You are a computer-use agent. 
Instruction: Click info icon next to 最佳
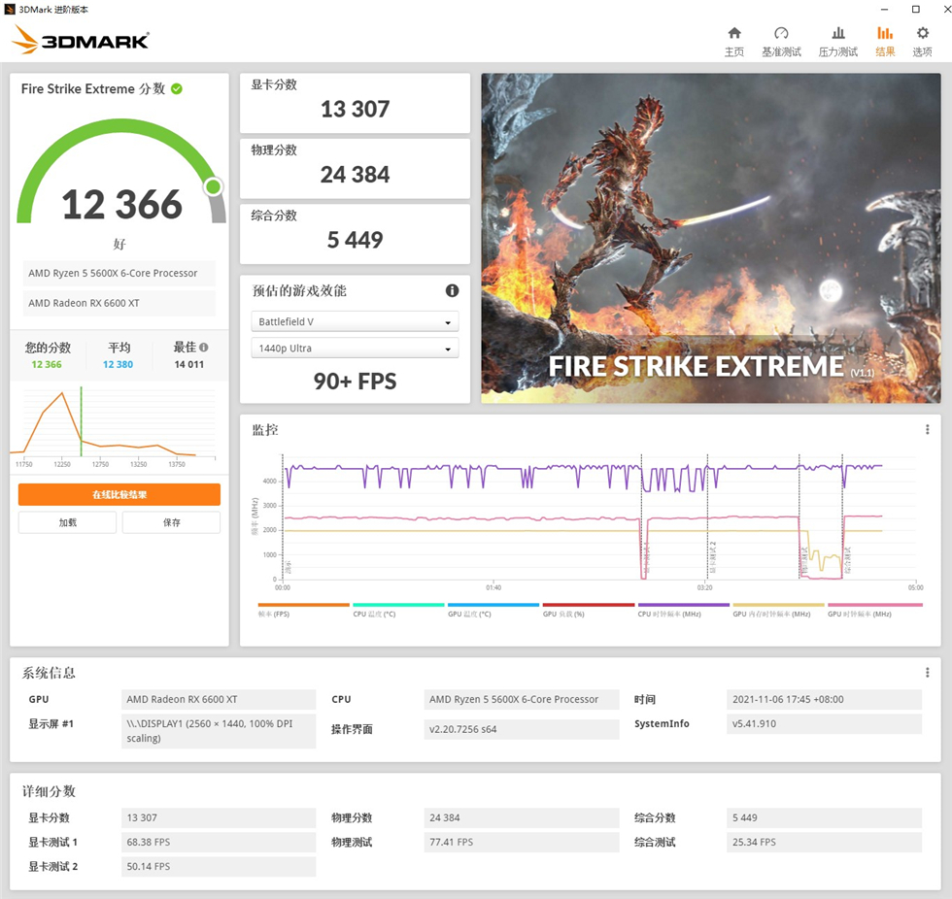(204, 348)
